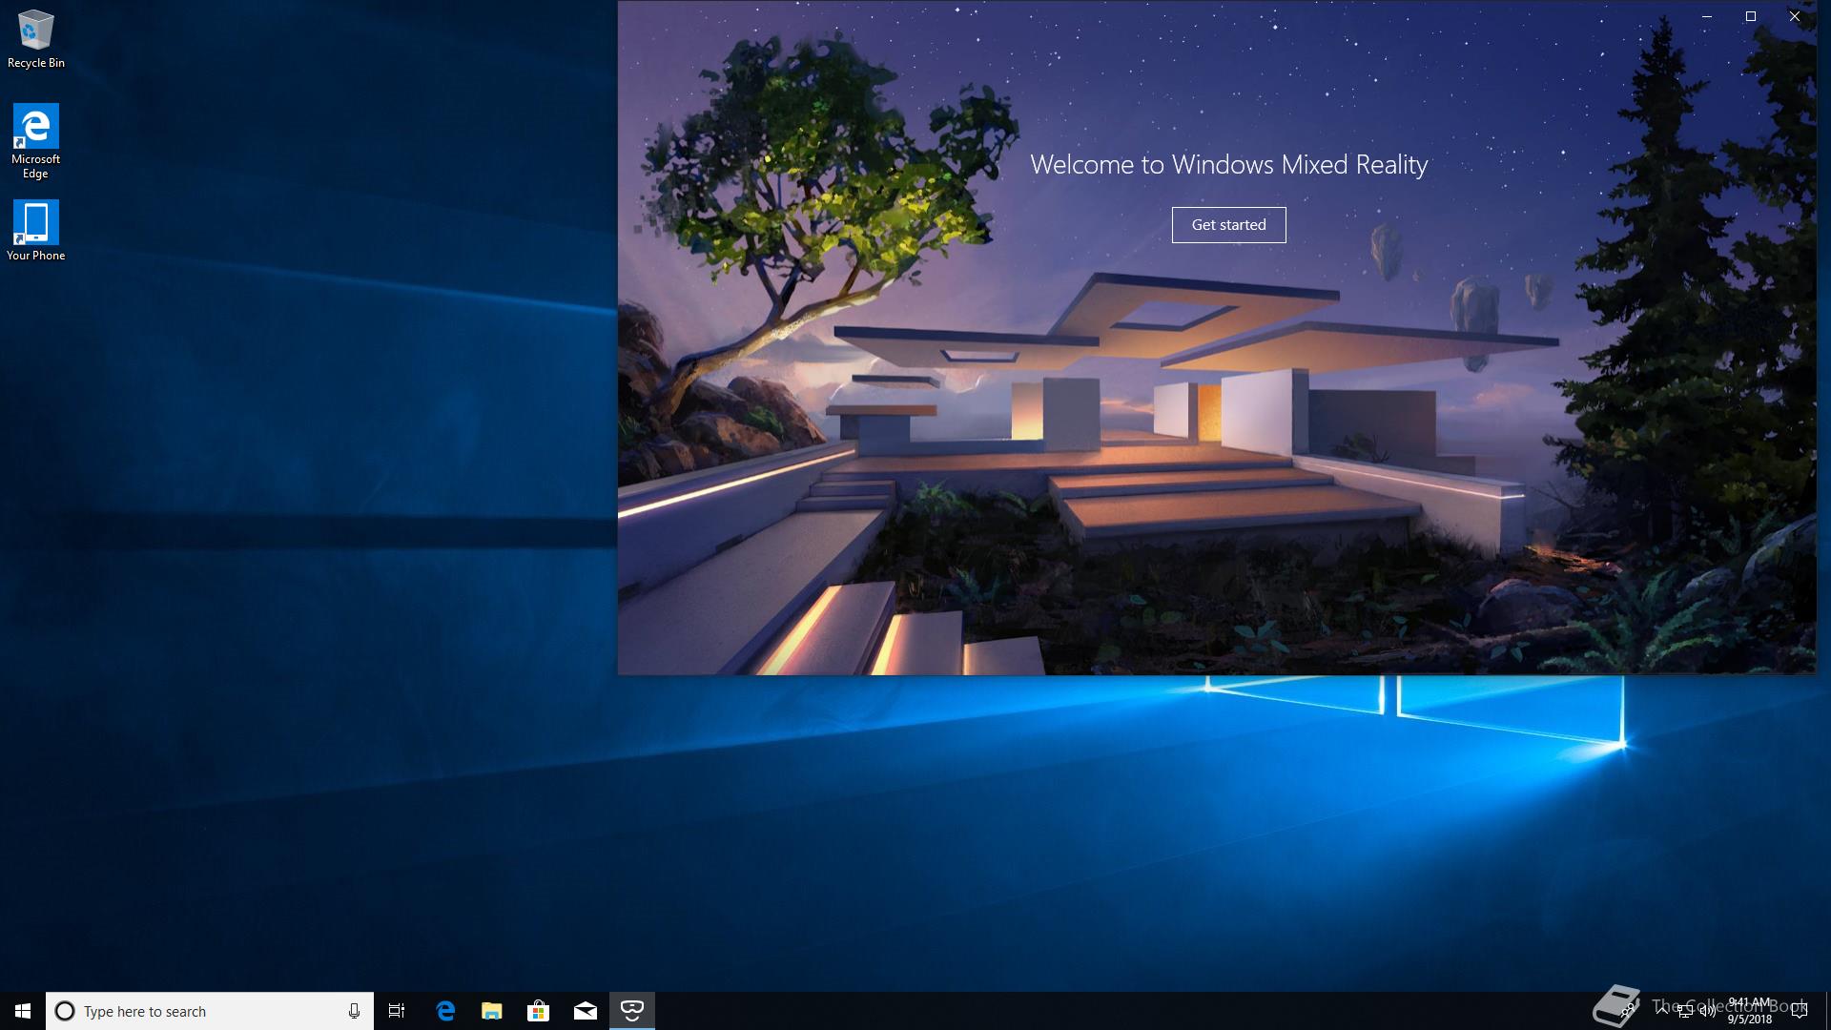1831x1030 pixels.
Task: Maximize the Mixed Reality Portal window
Action: (1751, 16)
